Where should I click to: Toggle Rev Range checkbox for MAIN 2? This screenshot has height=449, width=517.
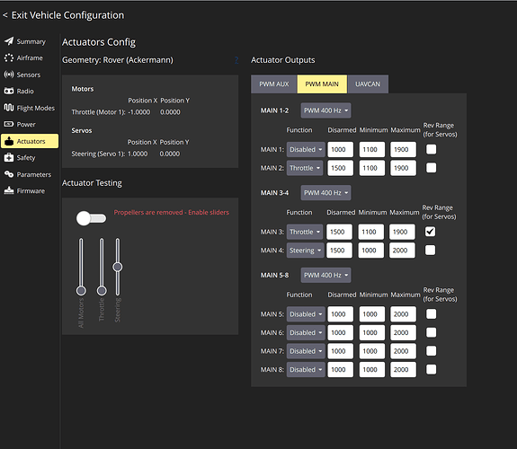(431, 168)
